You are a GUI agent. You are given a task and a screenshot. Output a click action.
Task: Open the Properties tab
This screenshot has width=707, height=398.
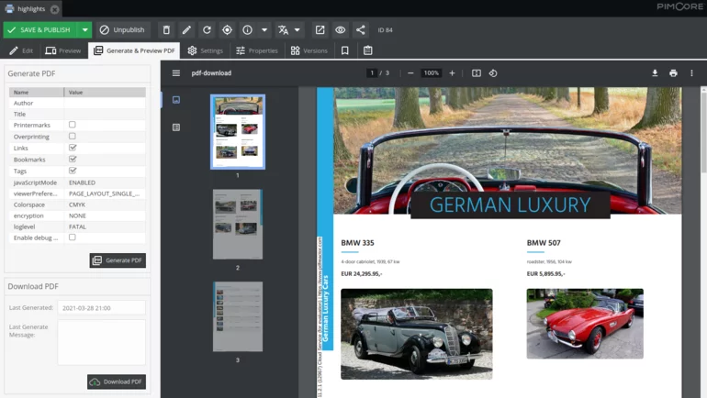[x=256, y=50]
